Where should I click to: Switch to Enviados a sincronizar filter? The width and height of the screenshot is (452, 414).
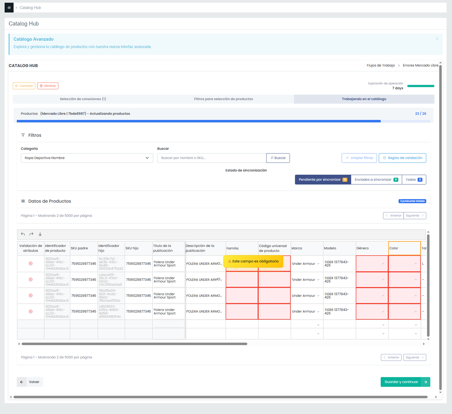376,180
